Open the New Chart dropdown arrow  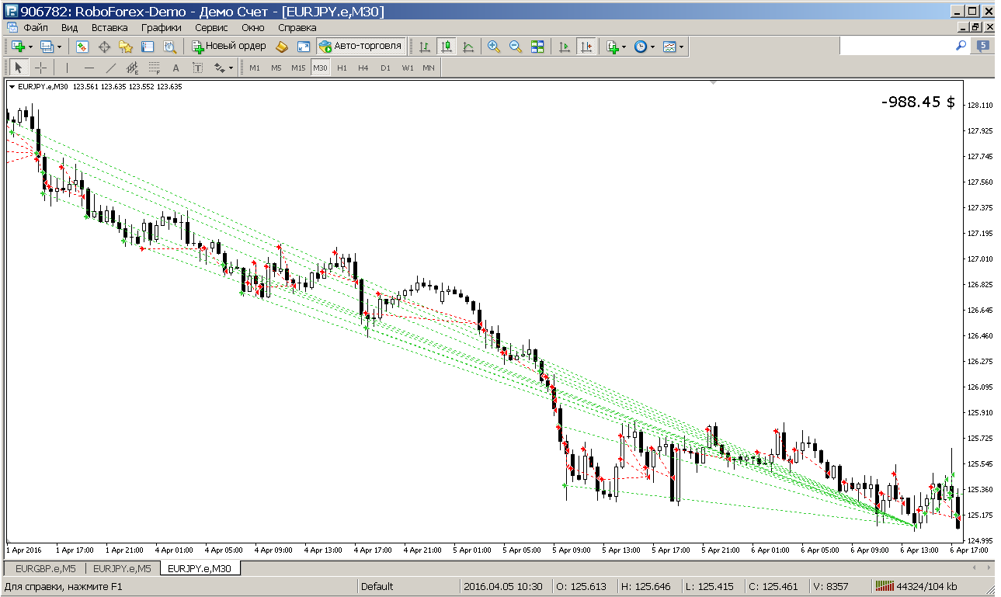pyautogui.click(x=30, y=47)
